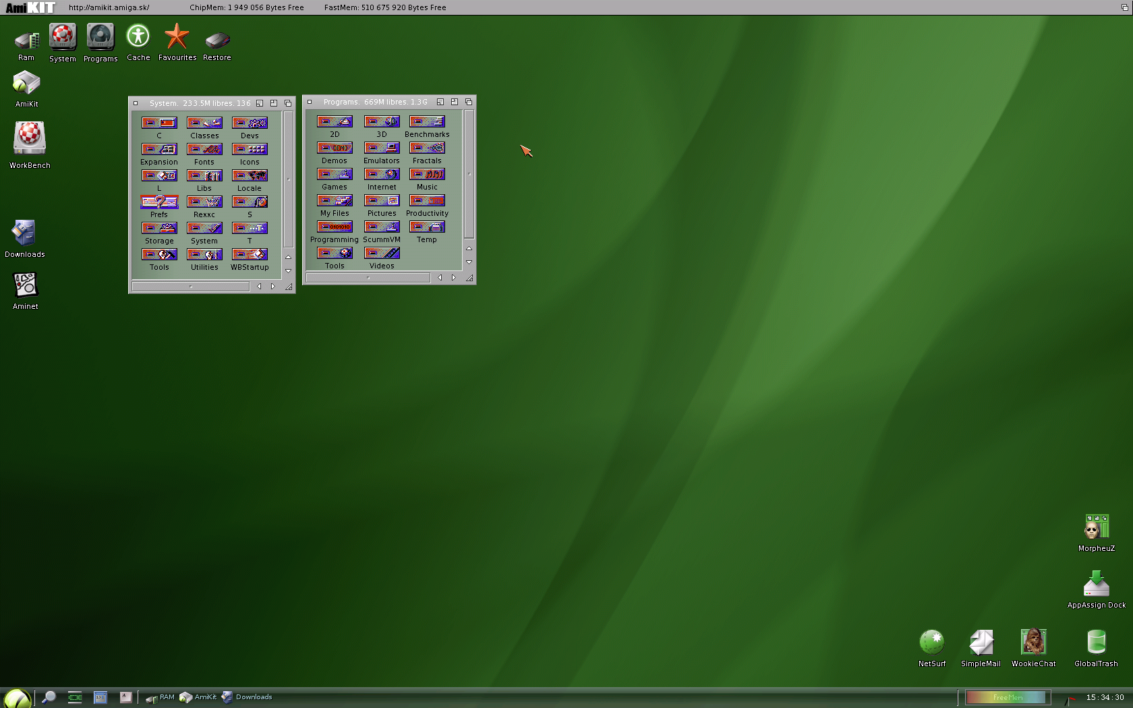Toggle zoom gadget on System window

(x=274, y=103)
